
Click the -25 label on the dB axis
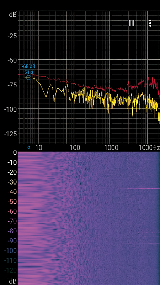click(12, 36)
